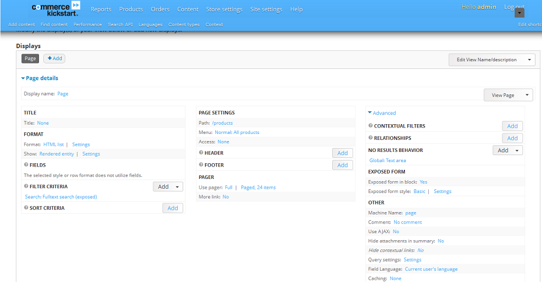This screenshot has height=282, width=542.
Task: Click Edit View Name/description button
Action: tap(487, 60)
